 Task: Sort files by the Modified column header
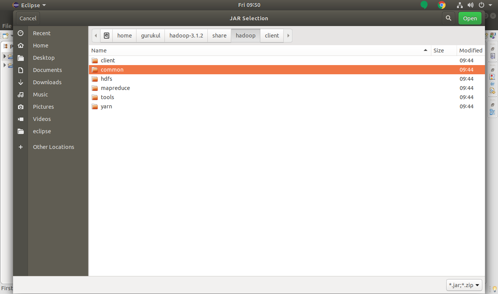point(471,50)
